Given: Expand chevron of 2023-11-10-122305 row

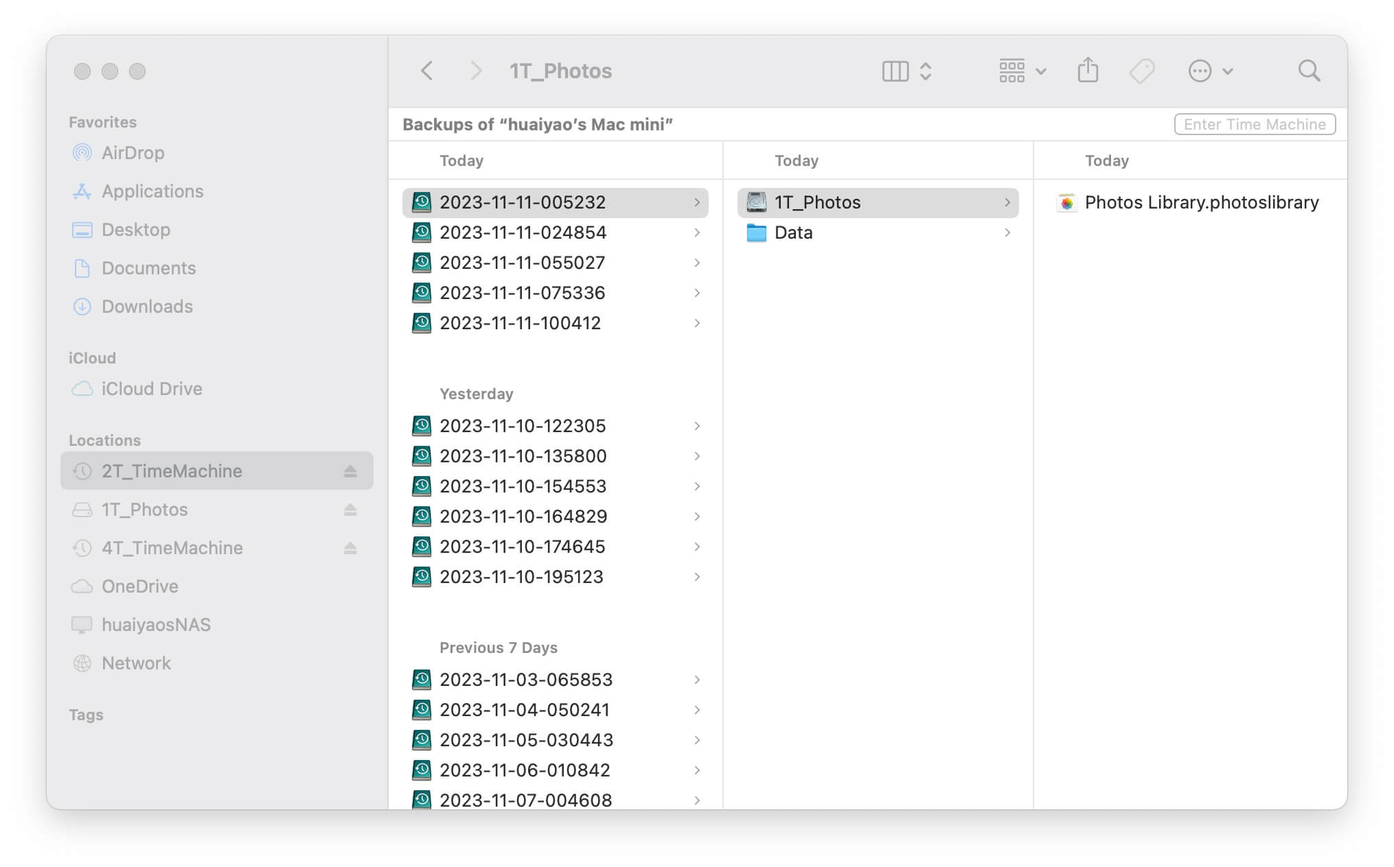Looking at the screenshot, I should tap(697, 426).
